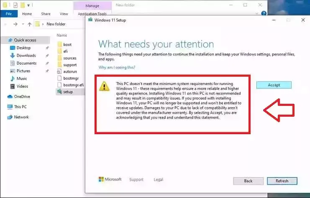The width and height of the screenshot is (310, 198).
Task: Open the 'Why am I seeing this?' link
Action: click(117, 68)
